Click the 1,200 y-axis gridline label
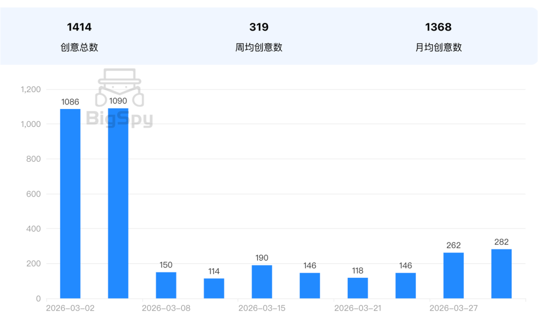 tap(31, 89)
